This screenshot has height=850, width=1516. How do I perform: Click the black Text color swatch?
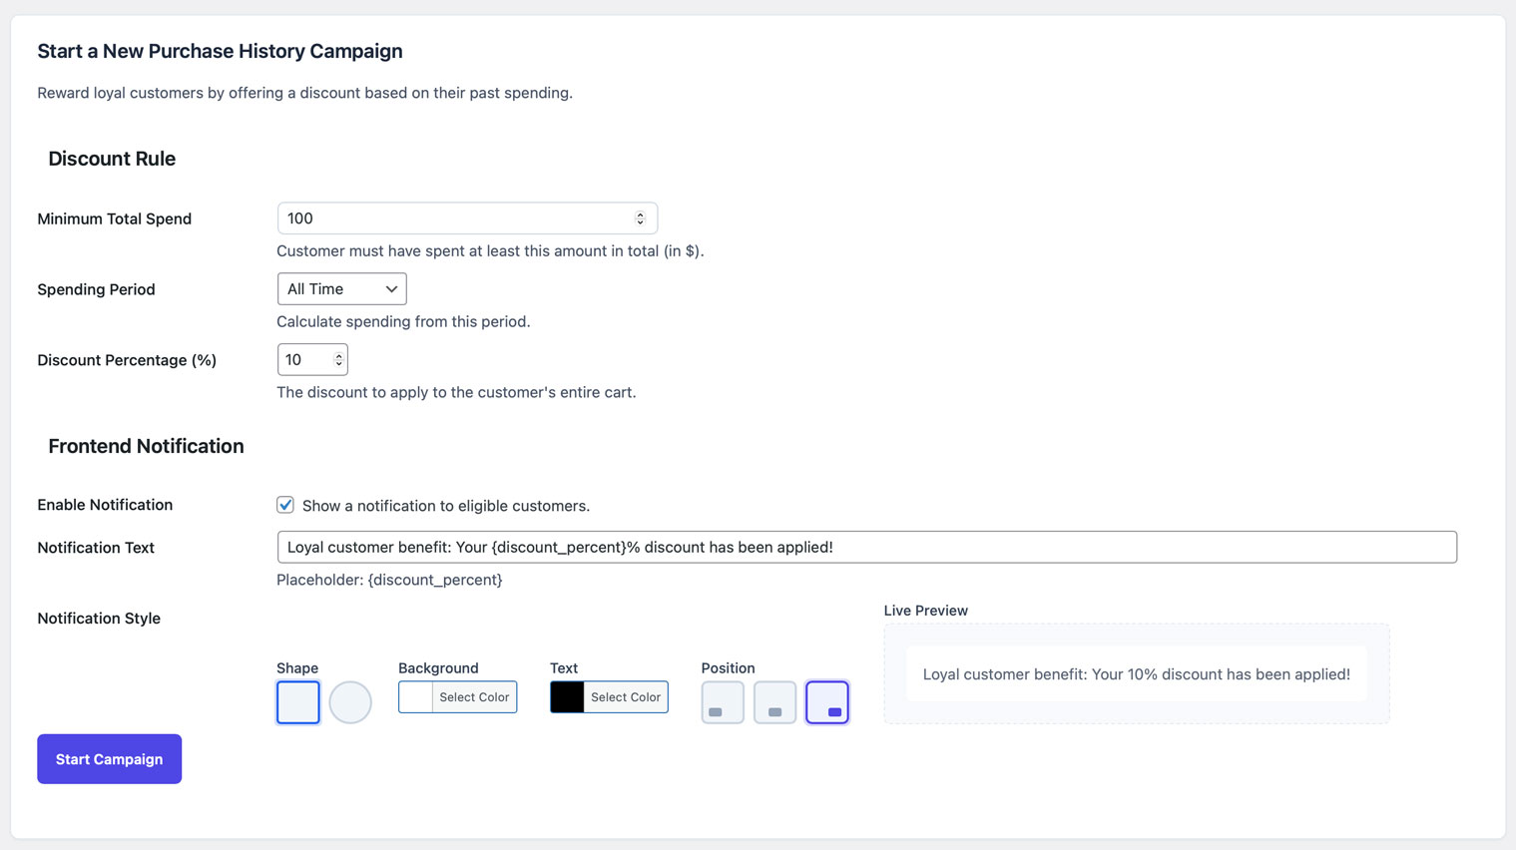coord(567,697)
